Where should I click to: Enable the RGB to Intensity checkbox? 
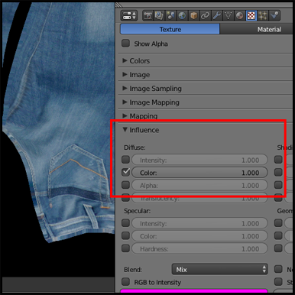[x=125, y=282]
